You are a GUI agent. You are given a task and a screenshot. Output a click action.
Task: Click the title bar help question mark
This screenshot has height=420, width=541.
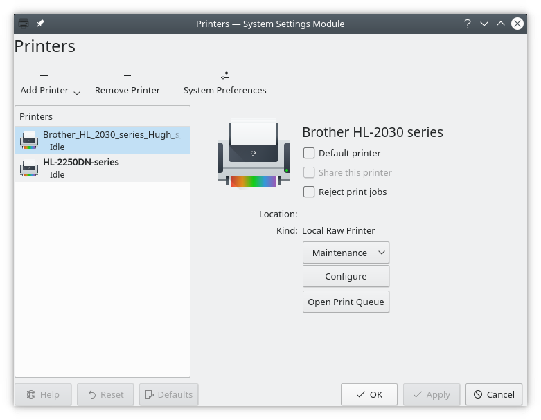[468, 24]
